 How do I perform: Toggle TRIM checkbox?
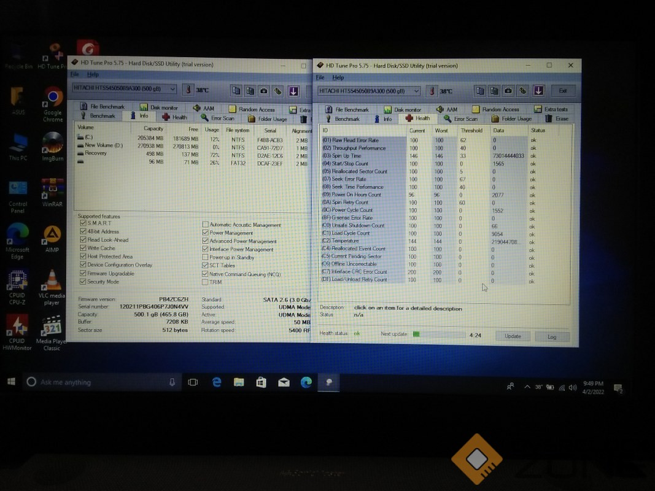coord(205,282)
